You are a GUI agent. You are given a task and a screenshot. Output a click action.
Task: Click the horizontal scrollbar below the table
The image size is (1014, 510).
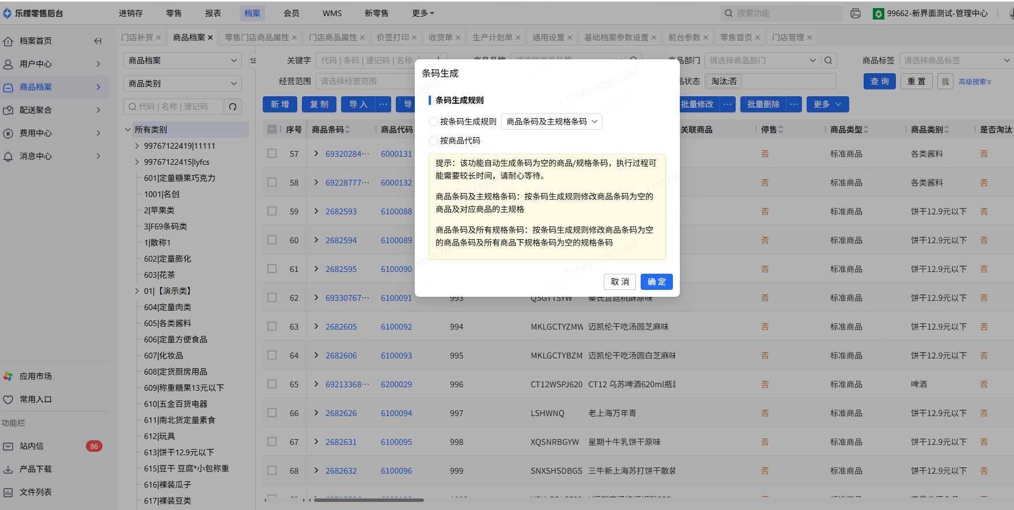tap(369, 500)
